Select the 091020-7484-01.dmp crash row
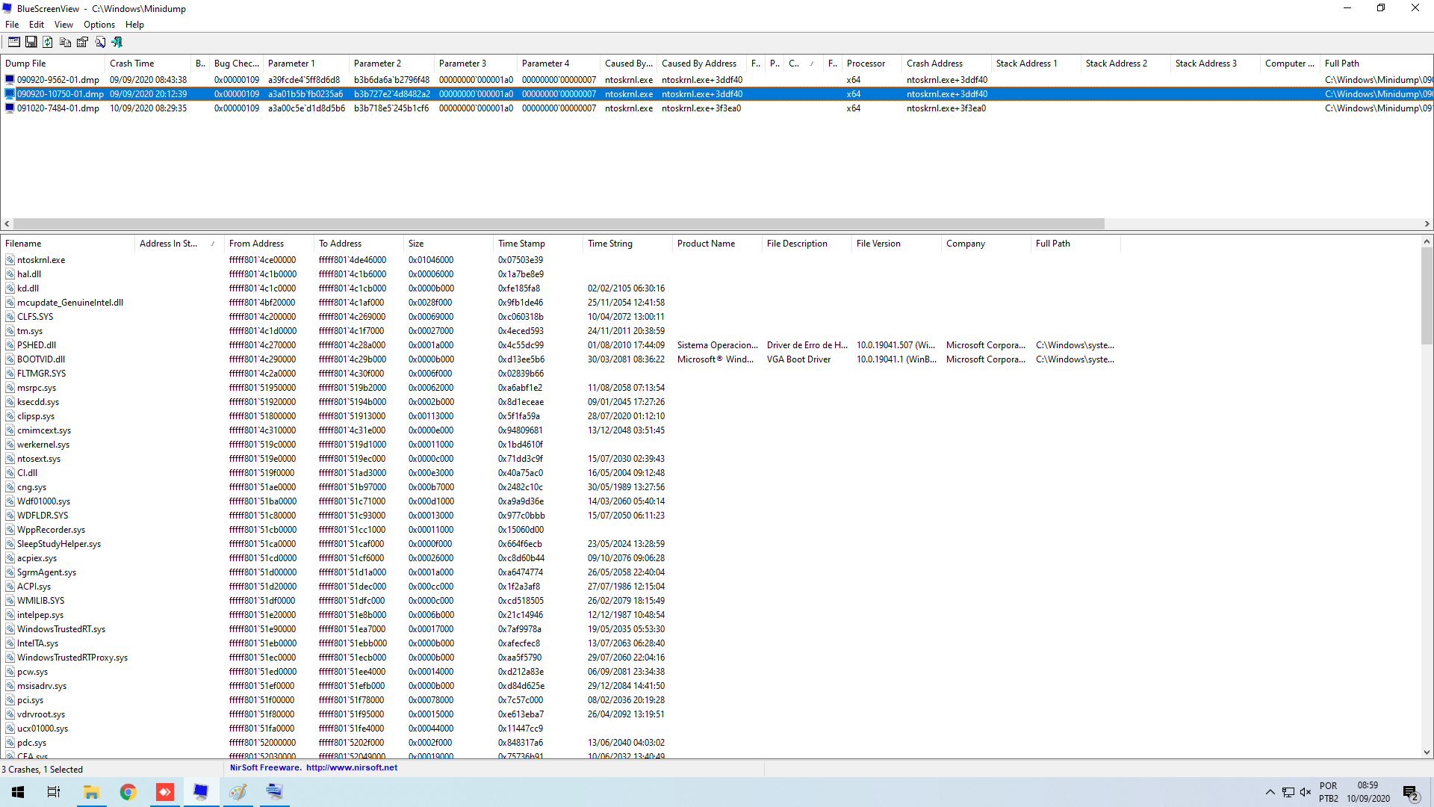 click(x=717, y=108)
